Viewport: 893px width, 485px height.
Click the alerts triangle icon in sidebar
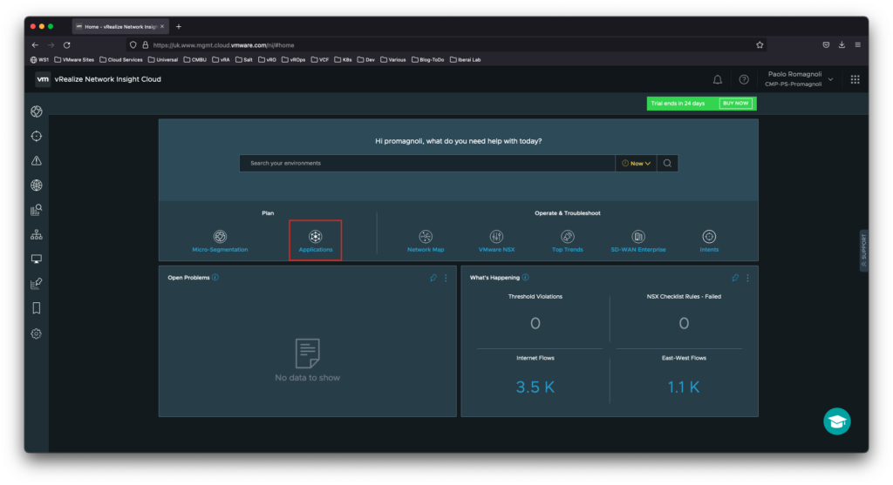37,161
